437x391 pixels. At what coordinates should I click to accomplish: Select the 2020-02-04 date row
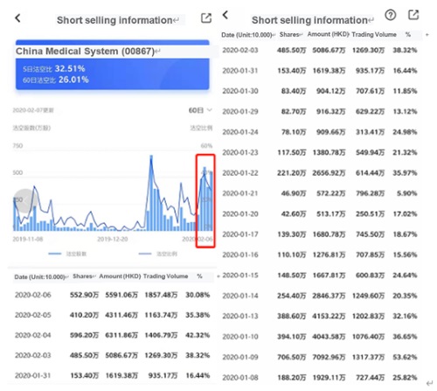tap(112, 335)
